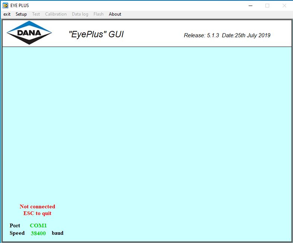Click the EYE PLUS title bar app icon
This screenshot has width=293, height=243.
click(x=6, y=6)
